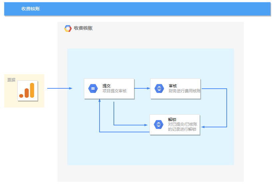Select the 解锁 node hexagon icon
Viewport: 275px width, 188px height.
[x=158, y=124]
